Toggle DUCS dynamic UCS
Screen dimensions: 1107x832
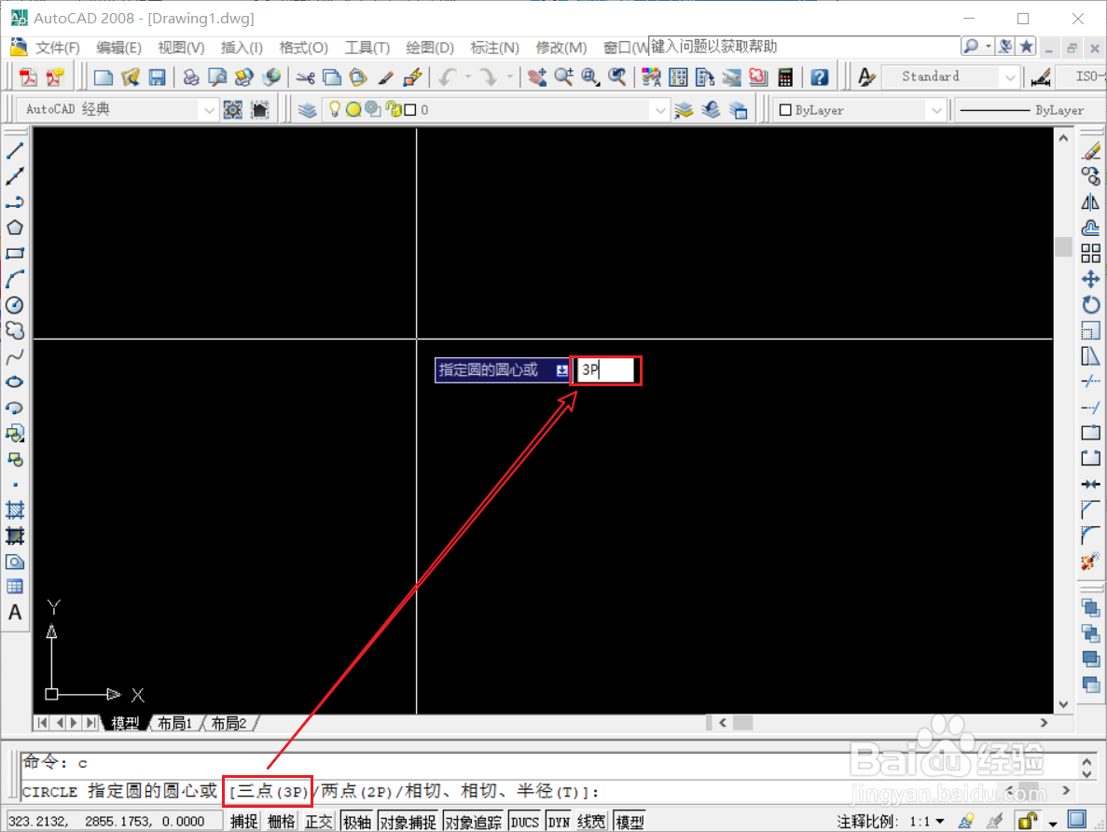(x=524, y=822)
